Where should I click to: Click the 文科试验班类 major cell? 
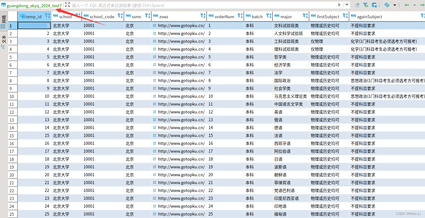tap(291, 25)
